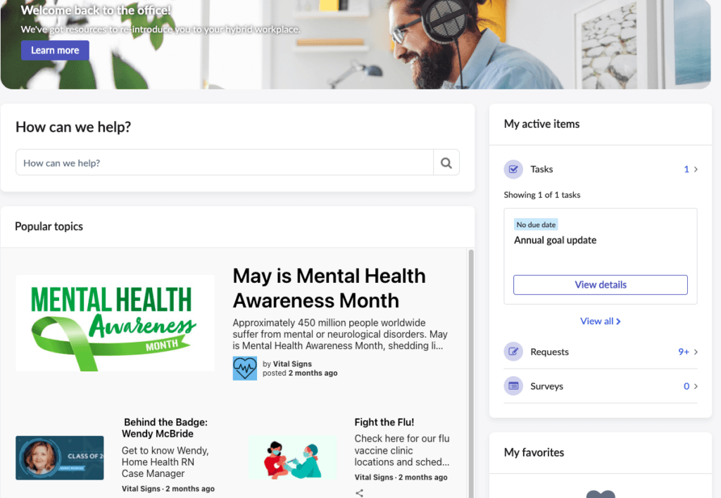Click the share icon under Fight the Flu
The height and width of the screenshot is (498, 721).
click(360, 493)
